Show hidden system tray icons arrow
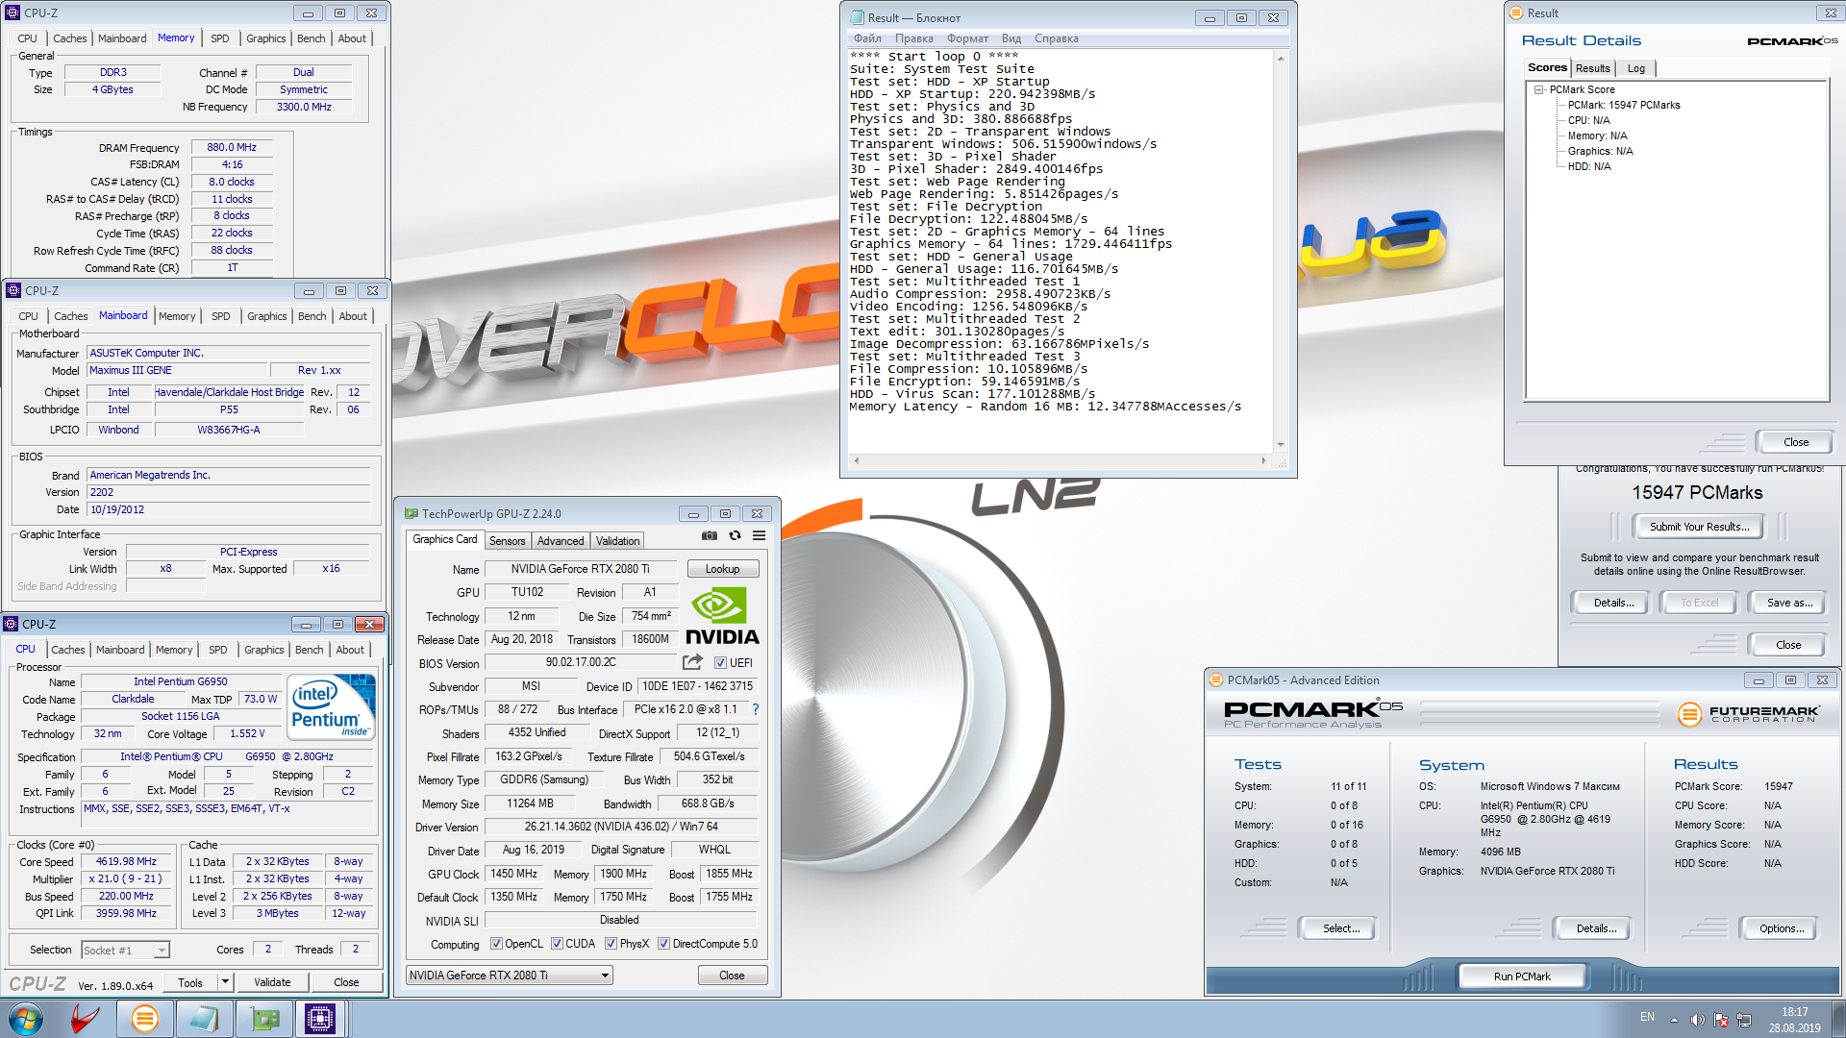This screenshot has height=1038, width=1846. pyautogui.click(x=1674, y=1020)
